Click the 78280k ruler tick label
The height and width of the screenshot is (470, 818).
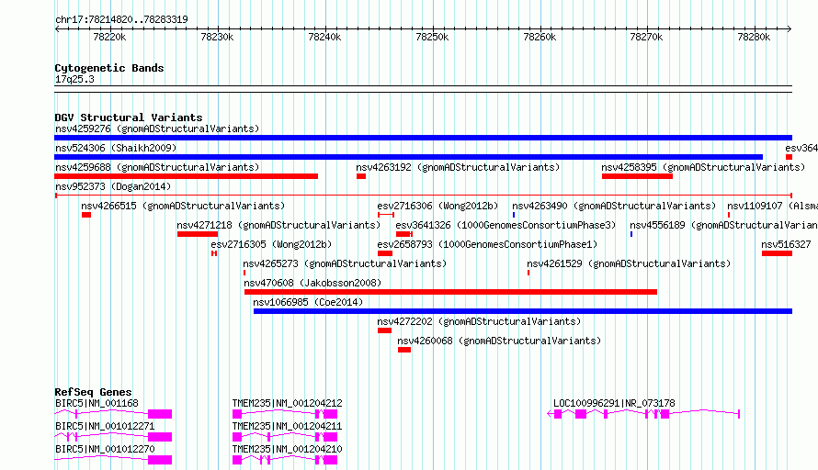click(754, 37)
